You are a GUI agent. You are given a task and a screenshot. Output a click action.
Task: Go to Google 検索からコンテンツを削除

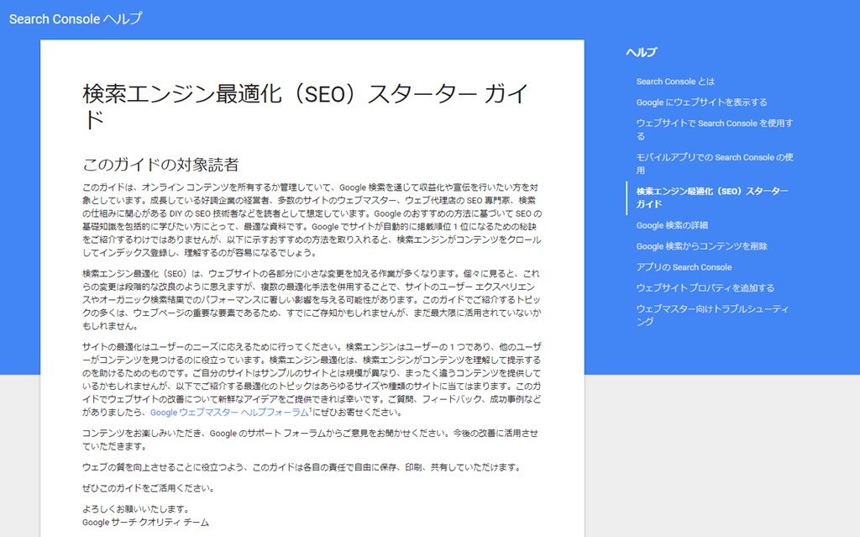point(701,246)
